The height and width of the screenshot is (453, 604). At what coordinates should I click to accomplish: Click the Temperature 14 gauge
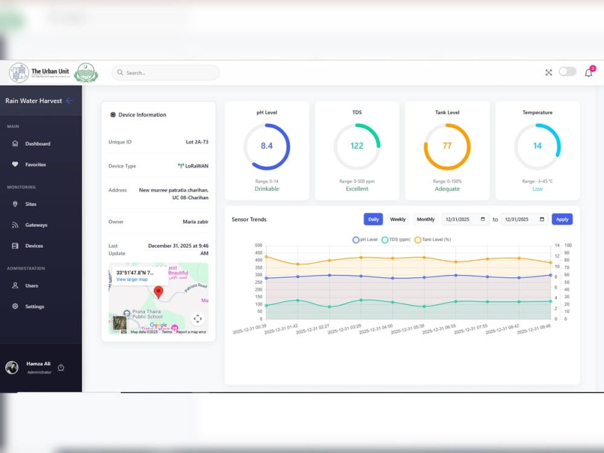pyautogui.click(x=538, y=146)
